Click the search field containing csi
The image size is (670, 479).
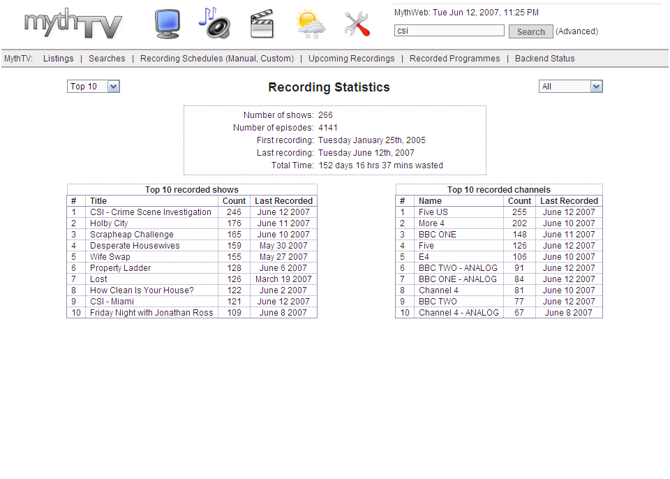click(449, 31)
